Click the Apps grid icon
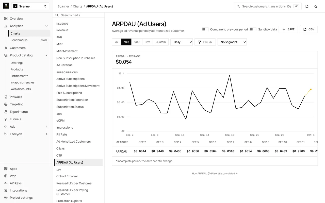The height and width of the screenshot is (203, 325). pos(6,169)
